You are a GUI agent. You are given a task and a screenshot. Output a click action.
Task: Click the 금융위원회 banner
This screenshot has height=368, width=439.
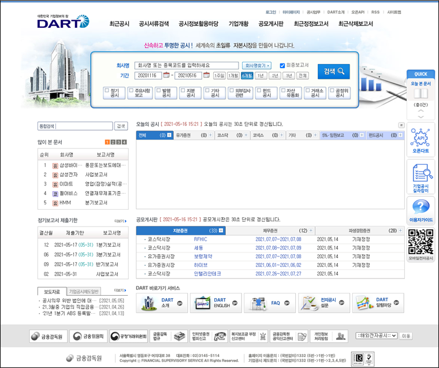[x=88, y=336]
